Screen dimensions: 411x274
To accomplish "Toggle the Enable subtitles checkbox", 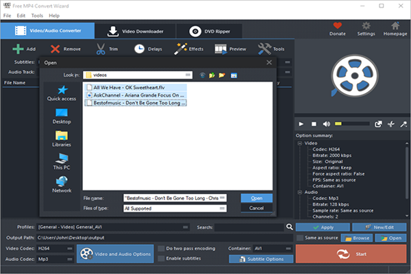I will [161, 258].
